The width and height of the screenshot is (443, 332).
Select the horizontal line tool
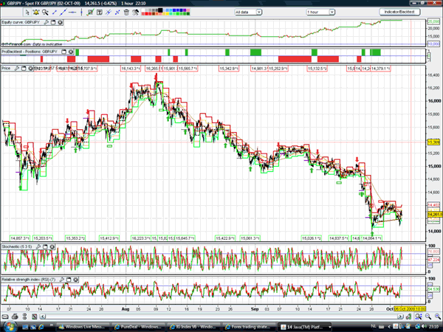pyautogui.click(x=72, y=12)
